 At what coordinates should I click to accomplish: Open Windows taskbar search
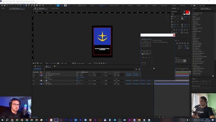(x=7, y=120)
